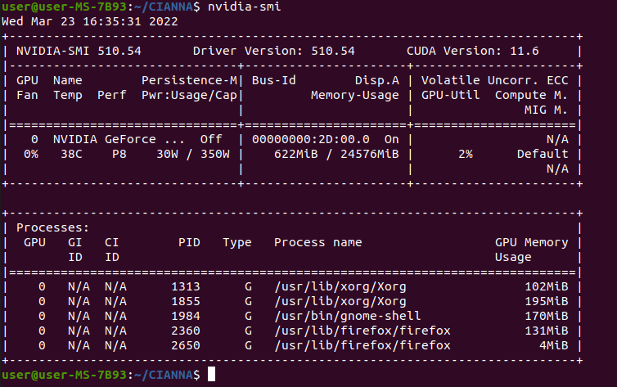Image resolution: width=617 pixels, height=387 pixels.
Task: Click the 30W / 350W power usage value
Action: [x=196, y=154]
